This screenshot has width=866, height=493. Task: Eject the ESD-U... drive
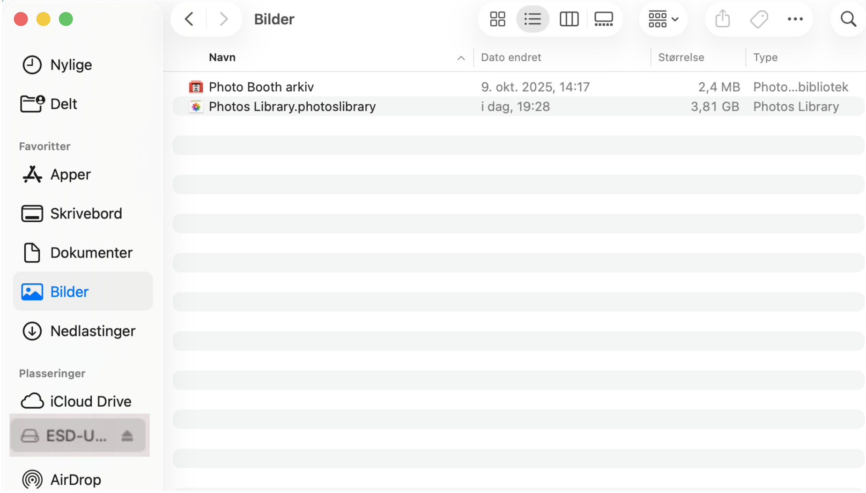click(127, 436)
